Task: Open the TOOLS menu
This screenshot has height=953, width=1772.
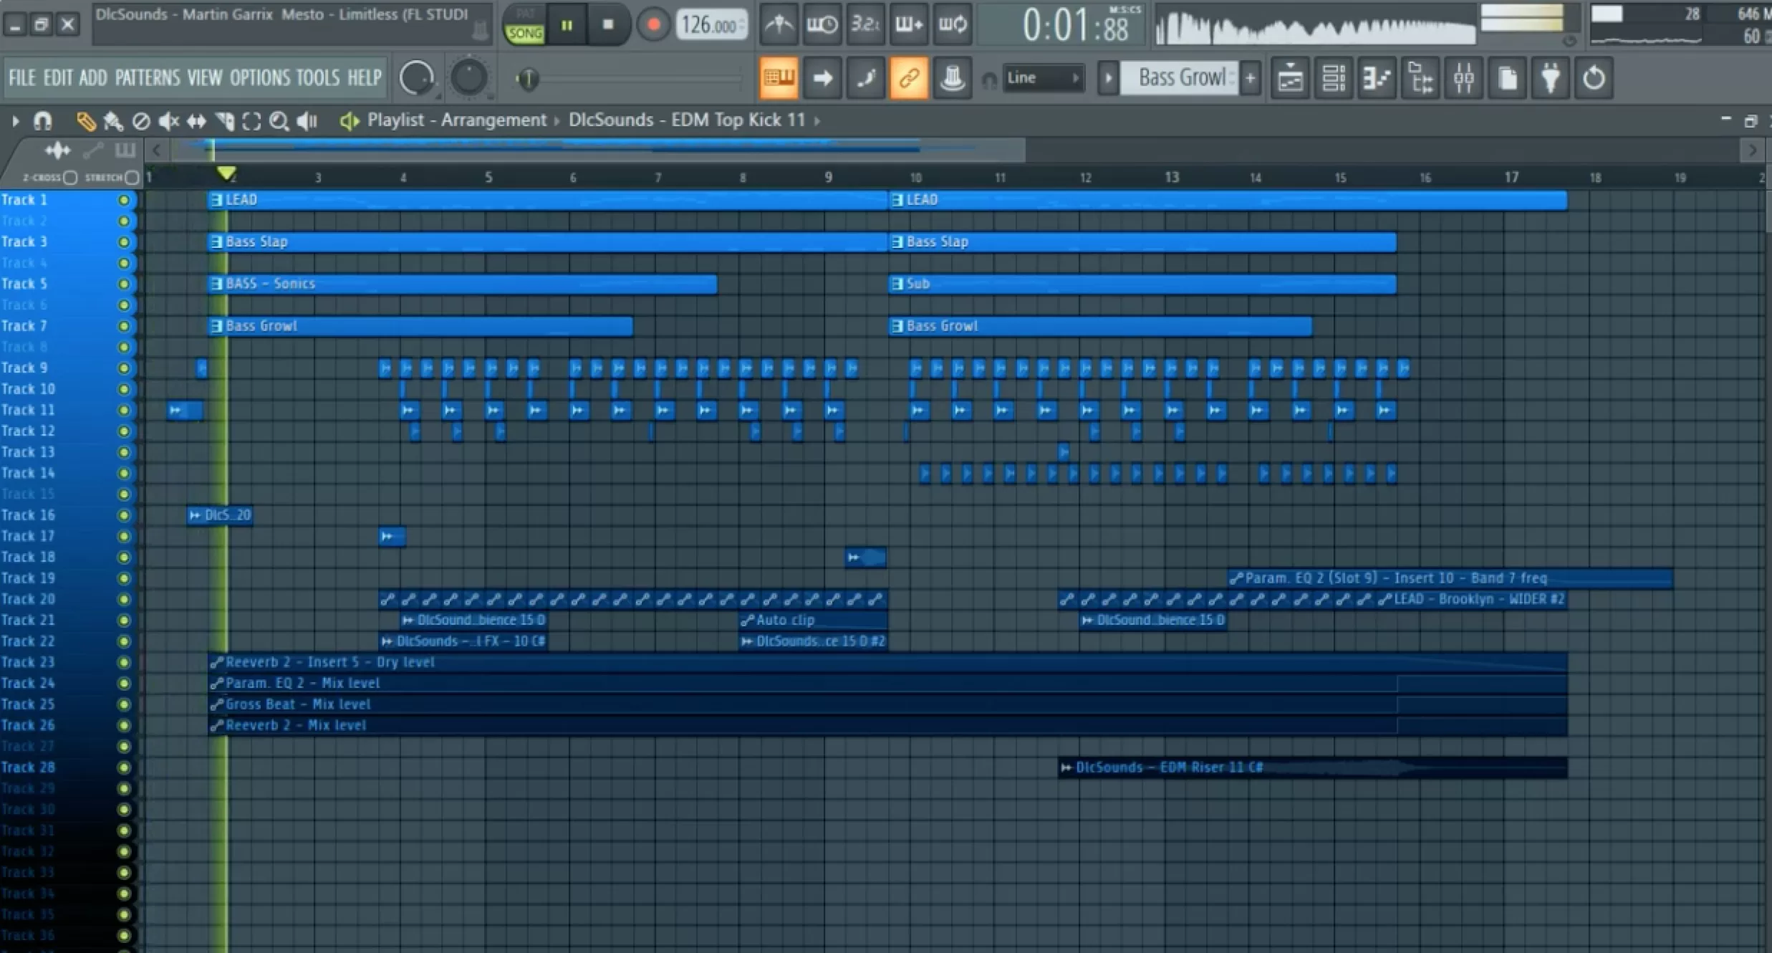Action: pyautogui.click(x=317, y=77)
